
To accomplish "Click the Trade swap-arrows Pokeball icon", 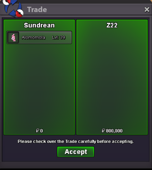I will 13,8.
